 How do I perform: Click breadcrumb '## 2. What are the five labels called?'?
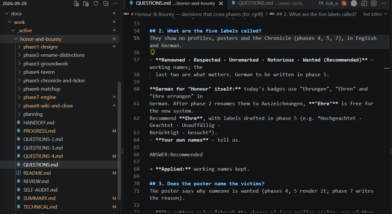(313, 14)
